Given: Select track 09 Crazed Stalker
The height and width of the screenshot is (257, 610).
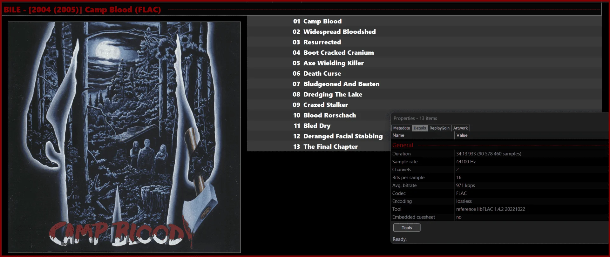Looking at the screenshot, I should [424, 105].
